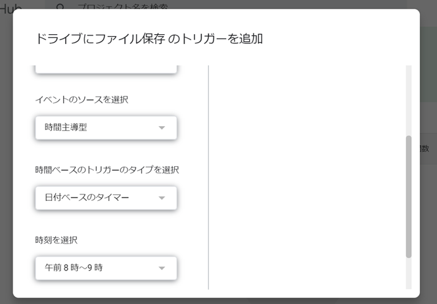Click the vertical divider line in the dialog
Screen dimensions: 437x304
point(208,178)
